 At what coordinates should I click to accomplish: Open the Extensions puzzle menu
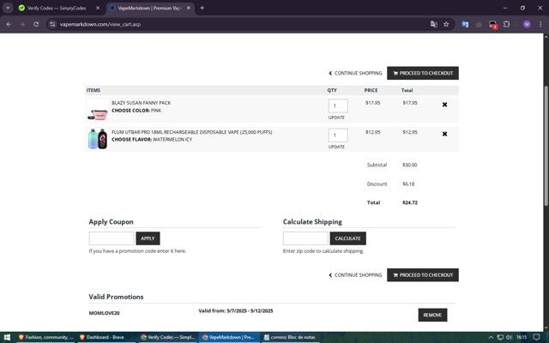pyautogui.click(x=506, y=24)
